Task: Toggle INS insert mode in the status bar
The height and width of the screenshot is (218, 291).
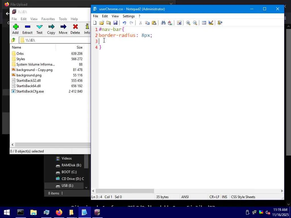Action: click(225, 197)
